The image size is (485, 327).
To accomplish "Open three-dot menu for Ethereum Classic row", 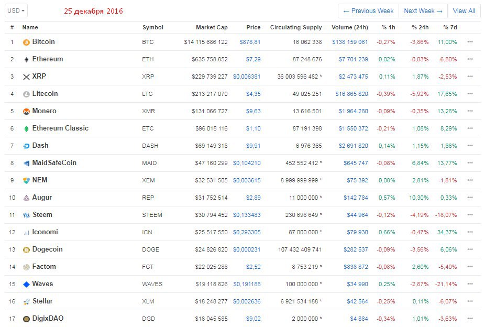I will [x=470, y=128].
